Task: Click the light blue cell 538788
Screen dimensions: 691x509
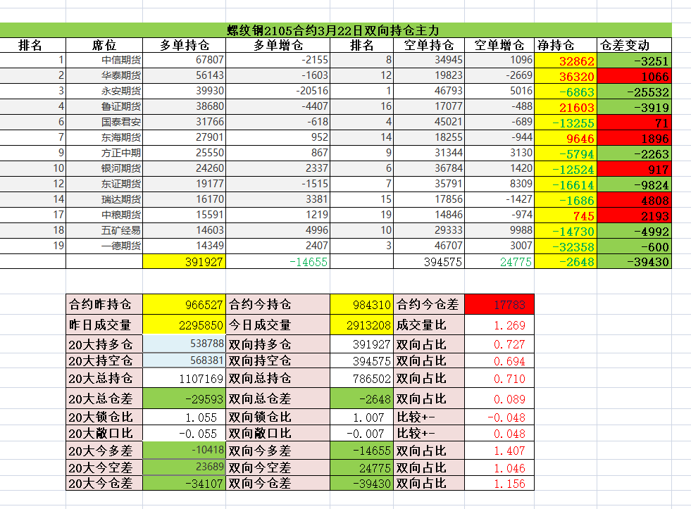Action: coord(183,344)
